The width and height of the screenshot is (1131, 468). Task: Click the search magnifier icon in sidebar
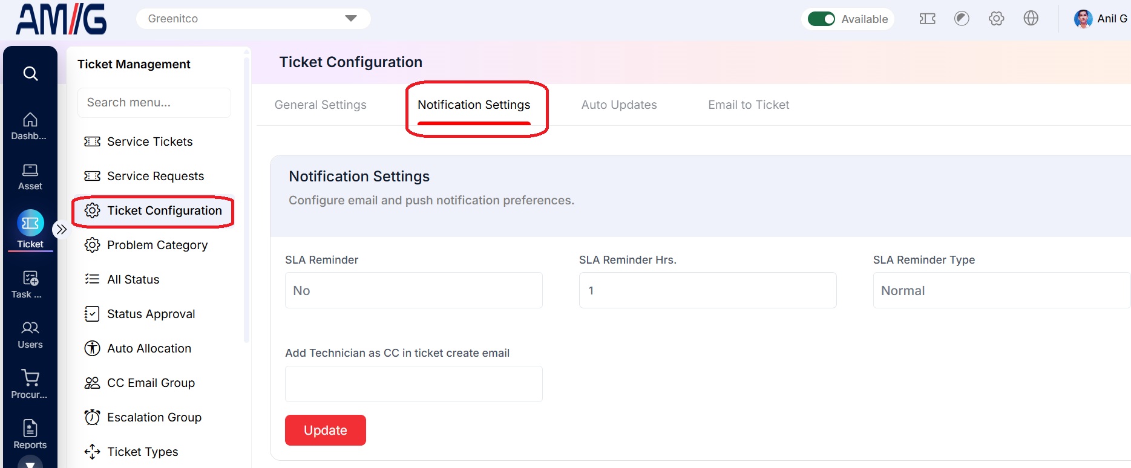pyautogui.click(x=30, y=74)
